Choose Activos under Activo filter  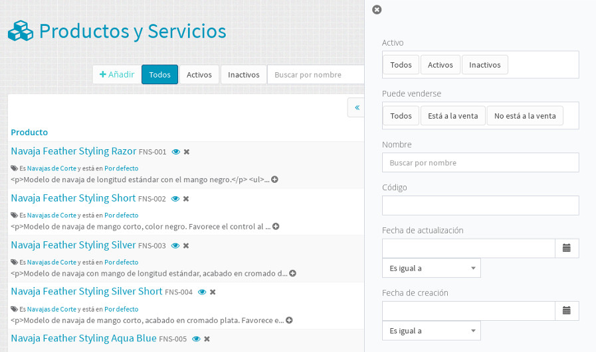point(440,65)
